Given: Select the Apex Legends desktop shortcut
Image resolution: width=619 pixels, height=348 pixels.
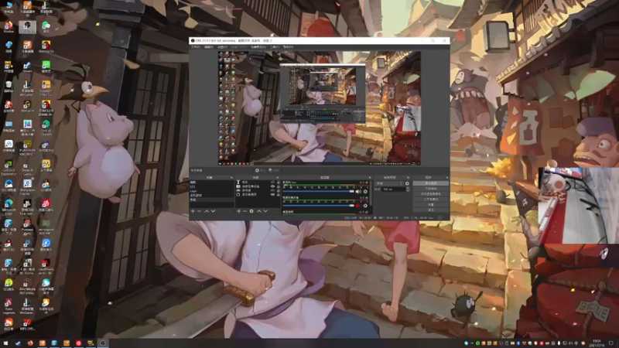Looking at the screenshot, I should (9, 305).
